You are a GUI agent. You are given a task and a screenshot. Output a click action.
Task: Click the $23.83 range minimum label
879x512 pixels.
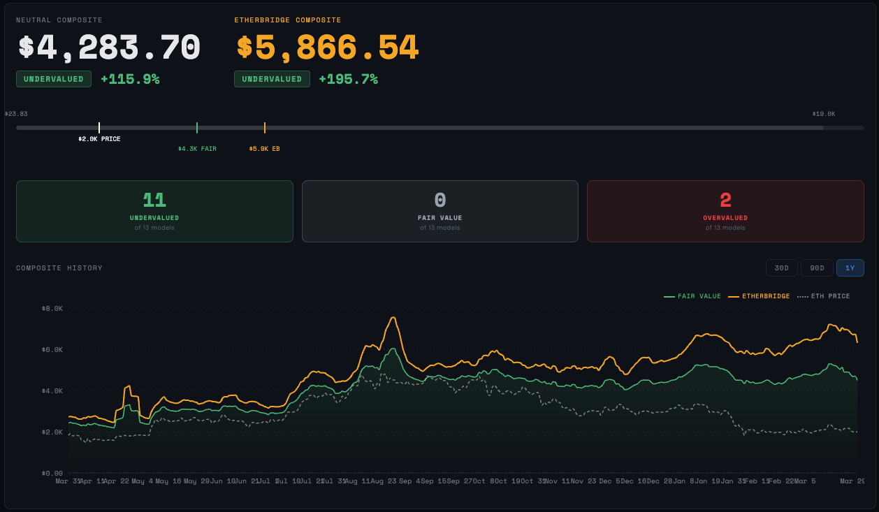[16, 114]
